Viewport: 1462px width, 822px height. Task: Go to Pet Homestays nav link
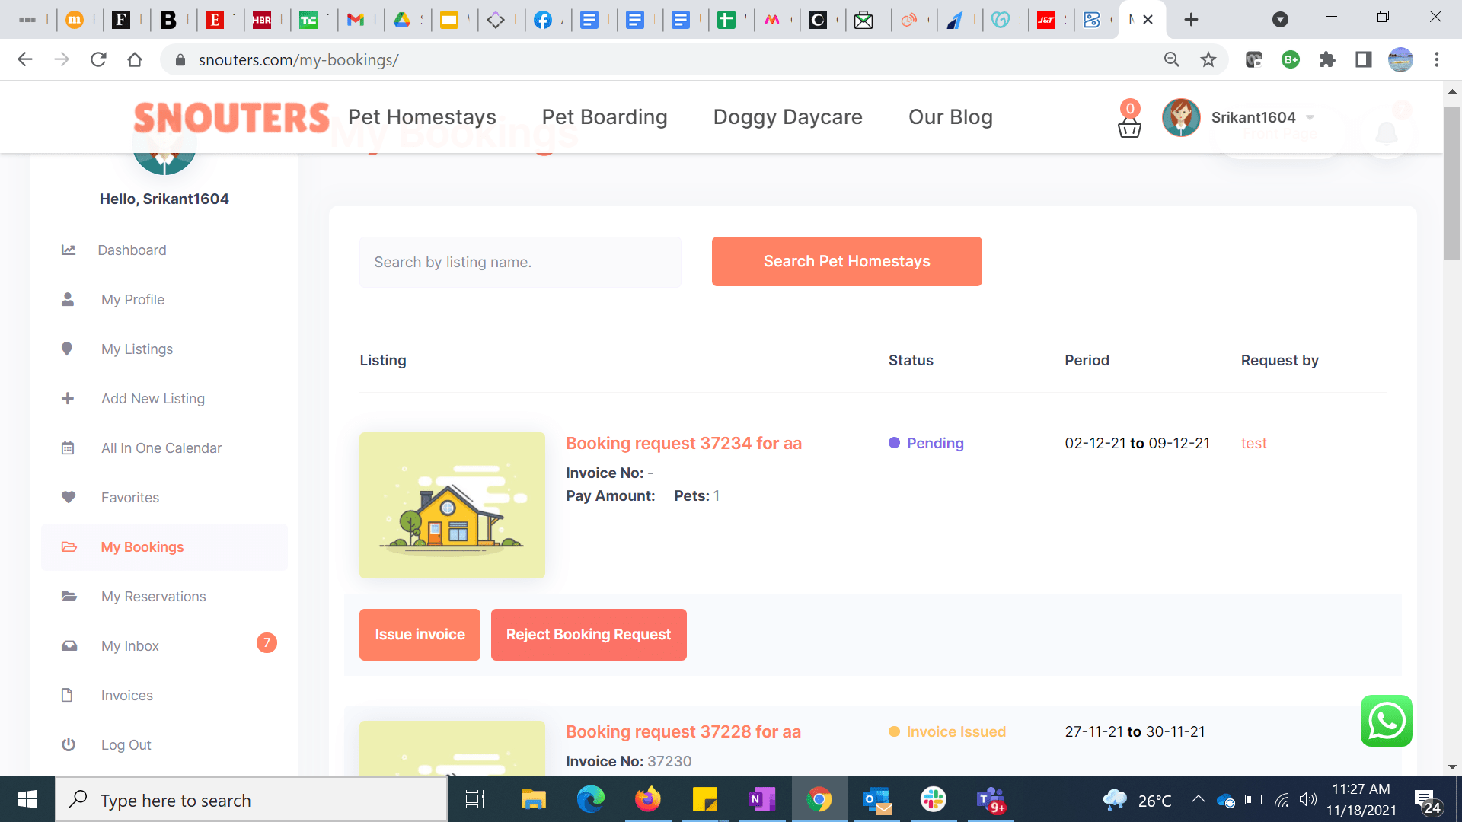pyautogui.click(x=422, y=117)
